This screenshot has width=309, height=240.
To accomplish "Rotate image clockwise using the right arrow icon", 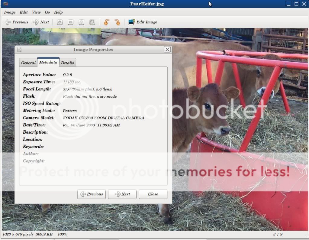I will (117, 22).
